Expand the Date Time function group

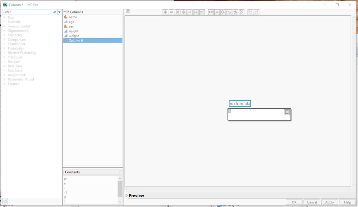pyautogui.click(x=4, y=66)
